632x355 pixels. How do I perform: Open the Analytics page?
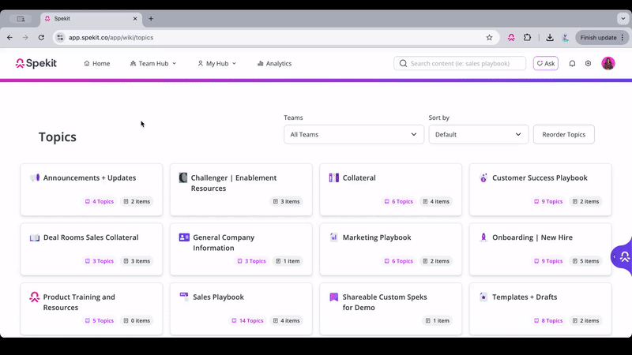(x=274, y=63)
